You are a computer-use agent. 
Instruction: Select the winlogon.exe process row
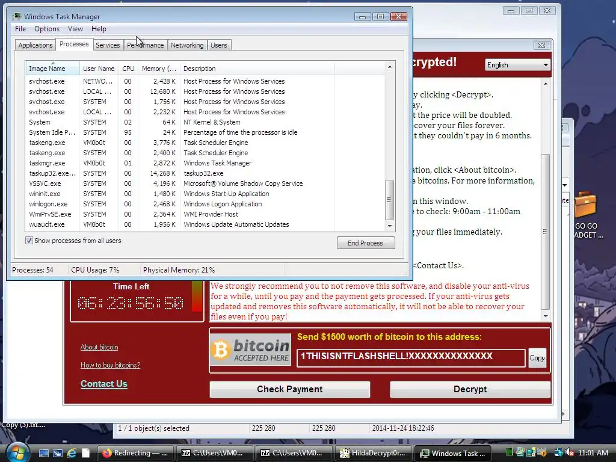[x=205, y=204]
